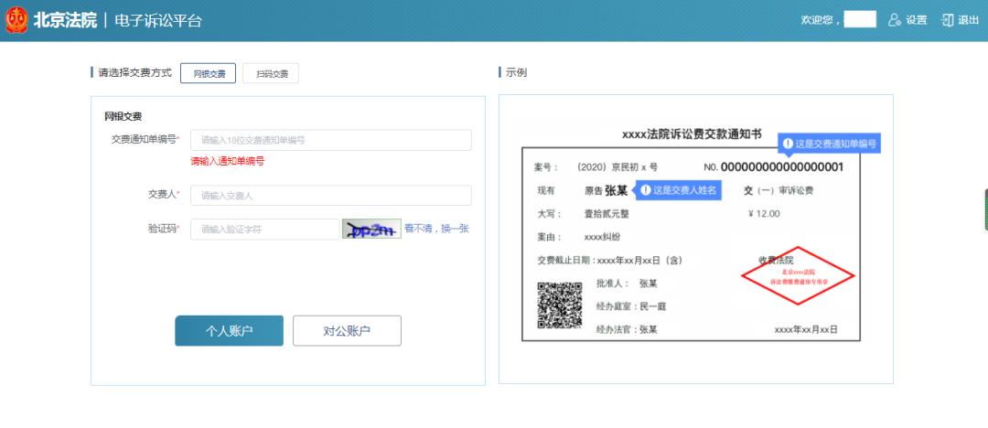988x428 pixels.
Task: Click the 对公账户 button
Action: [347, 331]
